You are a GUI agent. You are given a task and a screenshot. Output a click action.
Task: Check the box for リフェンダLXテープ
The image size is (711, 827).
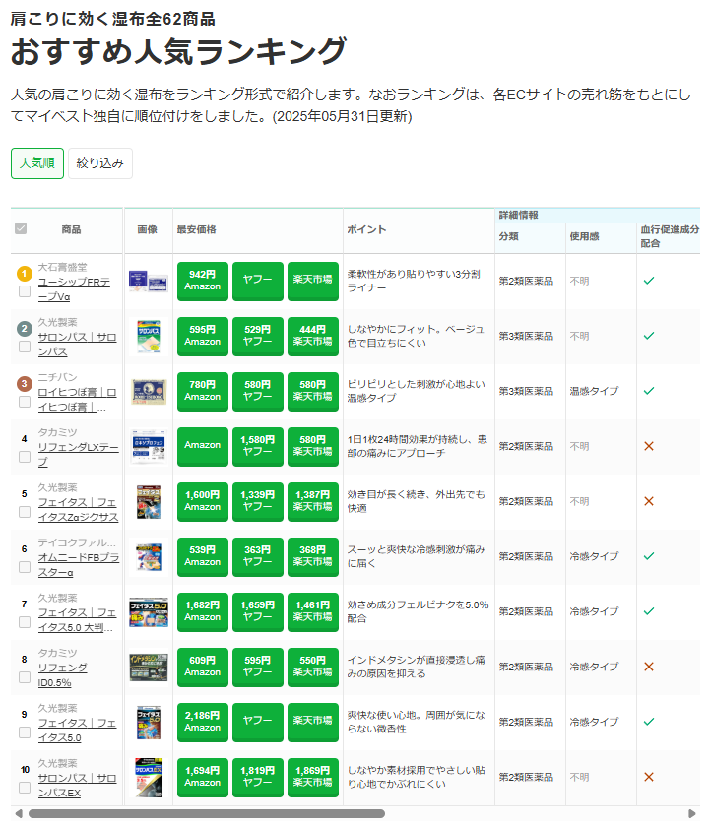[x=25, y=457]
